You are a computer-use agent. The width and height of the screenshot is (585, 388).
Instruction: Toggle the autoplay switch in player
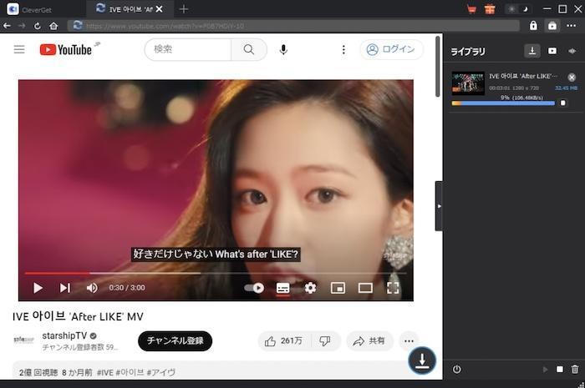(254, 288)
